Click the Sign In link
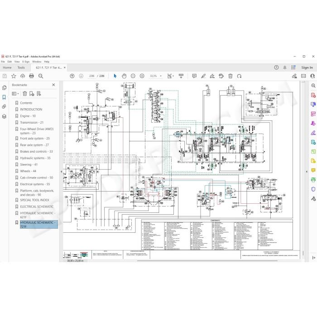 [x=307, y=67]
